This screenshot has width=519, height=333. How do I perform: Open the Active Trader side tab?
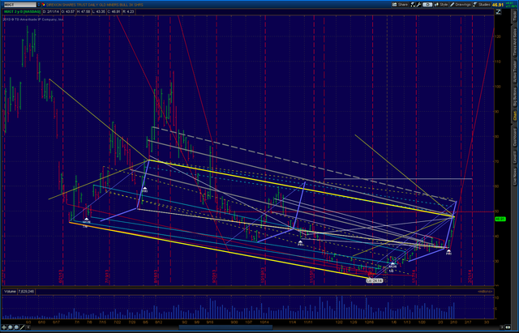point(515,72)
